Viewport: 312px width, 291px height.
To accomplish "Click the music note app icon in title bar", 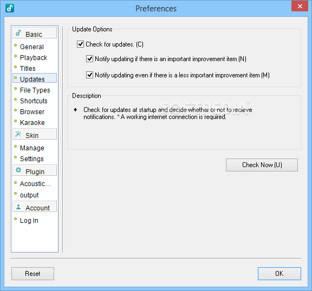I will coord(10,8).
